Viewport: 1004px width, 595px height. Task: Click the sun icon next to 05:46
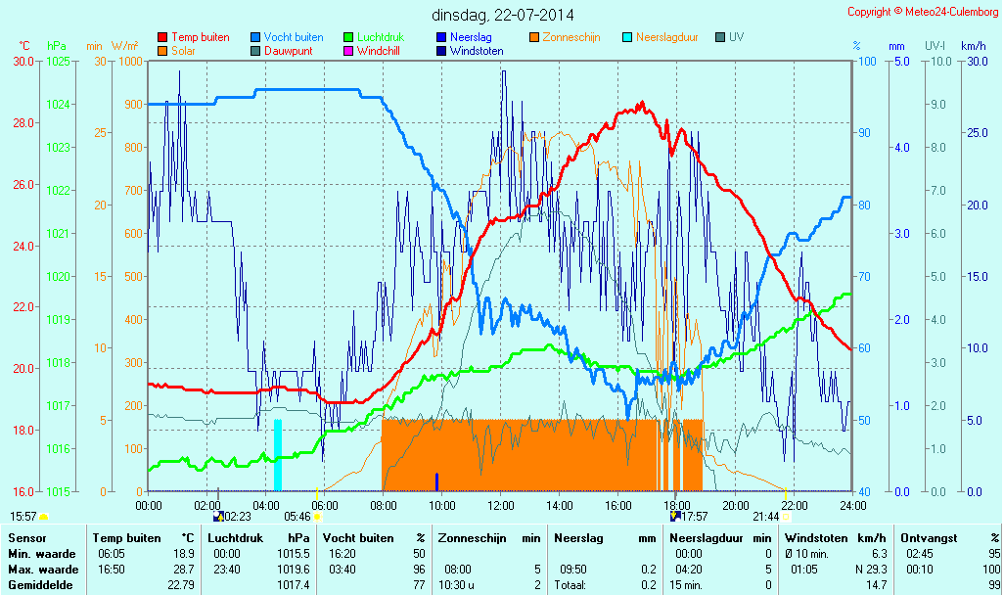pyautogui.click(x=317, y=516)
